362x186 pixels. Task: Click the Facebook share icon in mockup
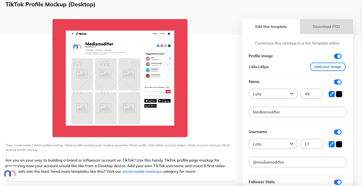(158, 46)
